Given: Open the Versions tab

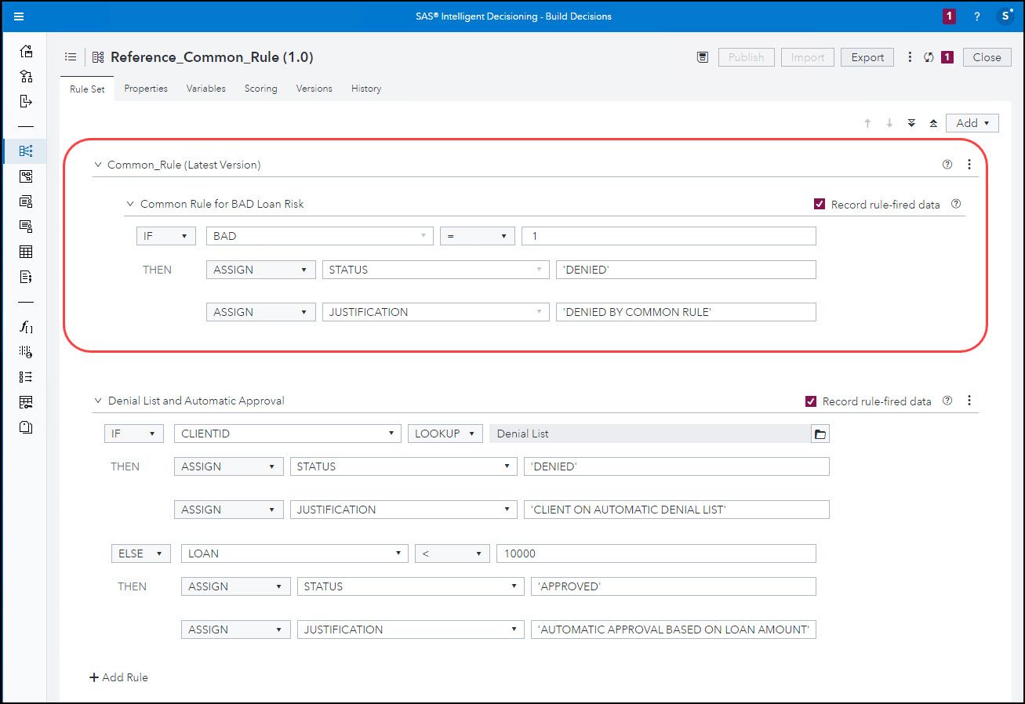Looking at the screenshot, I should pos(314,89).
